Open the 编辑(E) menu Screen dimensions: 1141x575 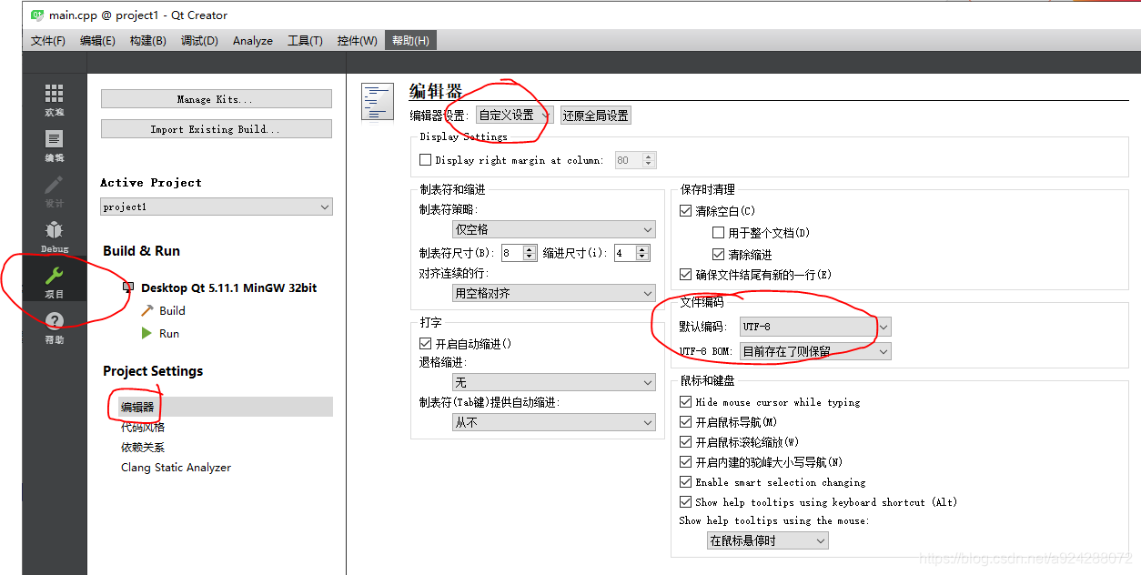point(97,41)
